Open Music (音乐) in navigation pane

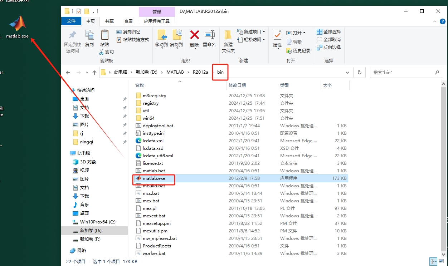(x=84, y=205)
